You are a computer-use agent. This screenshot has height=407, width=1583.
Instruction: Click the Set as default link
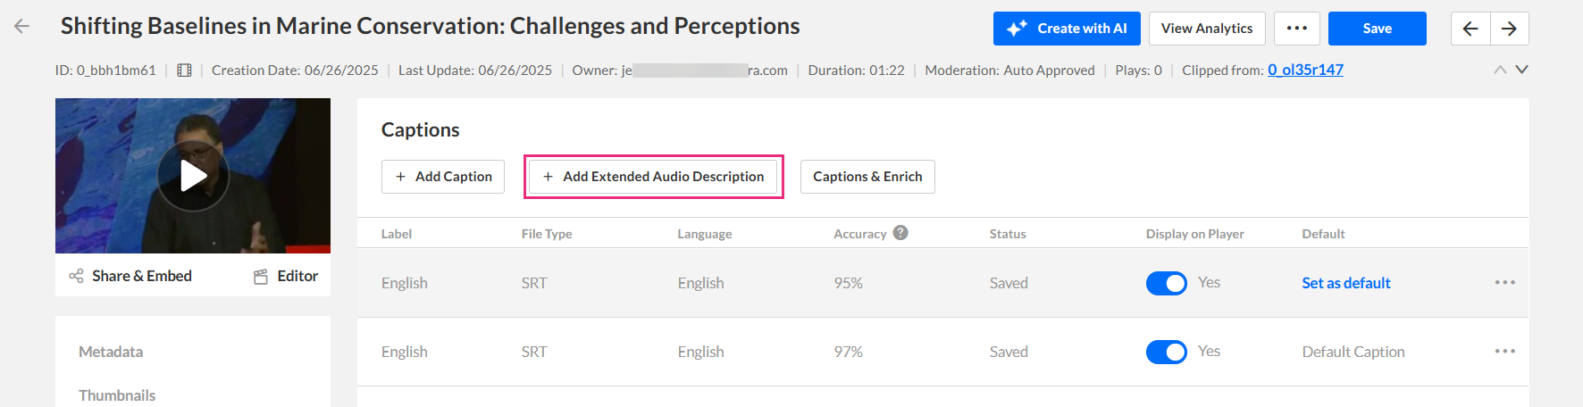click(x=1345, y=283)
